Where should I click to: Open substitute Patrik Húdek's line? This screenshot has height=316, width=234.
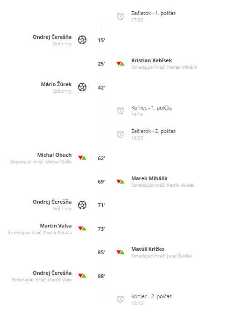pyautogui.click(x=163, y=185)
